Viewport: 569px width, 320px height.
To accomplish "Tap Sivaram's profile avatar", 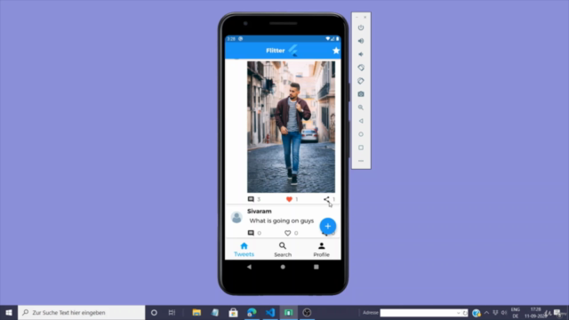I will [236, 217].
